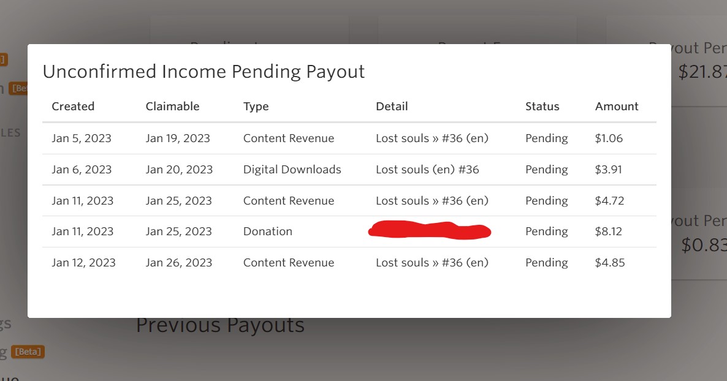Click the "Unconfirmed Income Pending Payout" dialog title
The height and width of the screenshot is (381, 727).
[x=204, y=72]
